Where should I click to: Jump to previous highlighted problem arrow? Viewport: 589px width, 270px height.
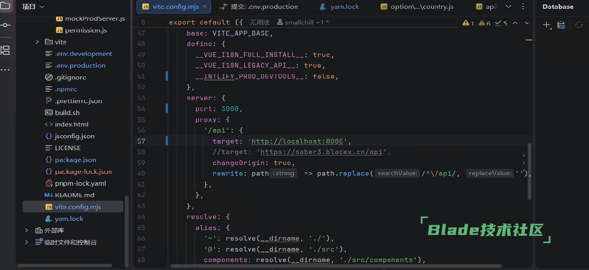point(515,23)
